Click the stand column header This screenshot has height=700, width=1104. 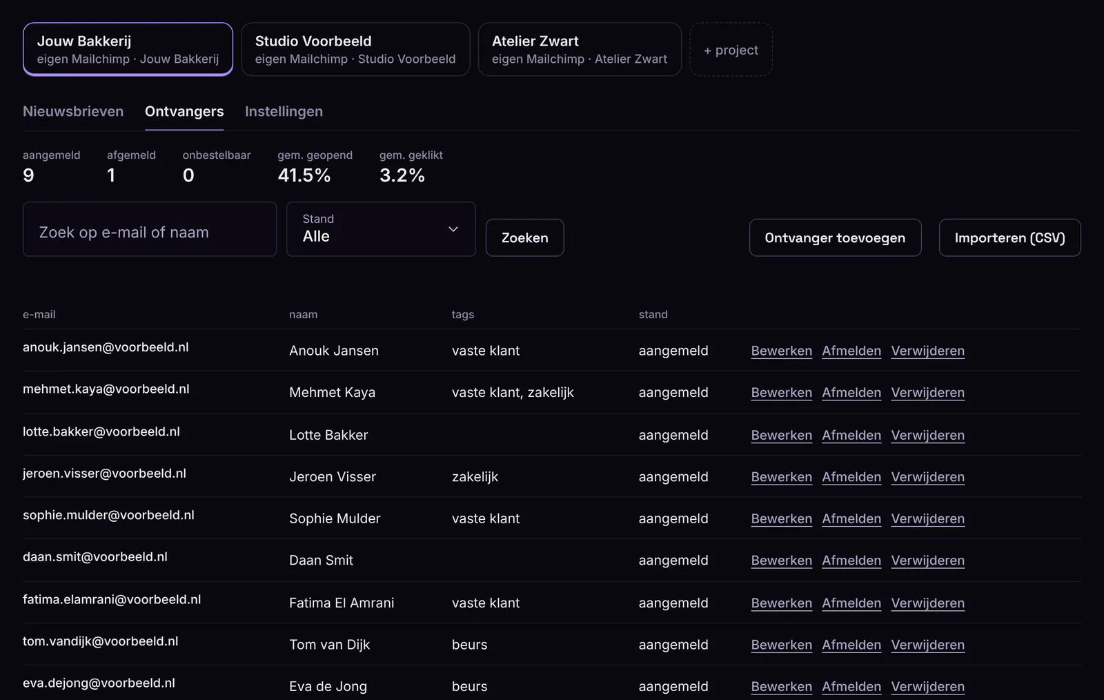click(x=653, y=314)
